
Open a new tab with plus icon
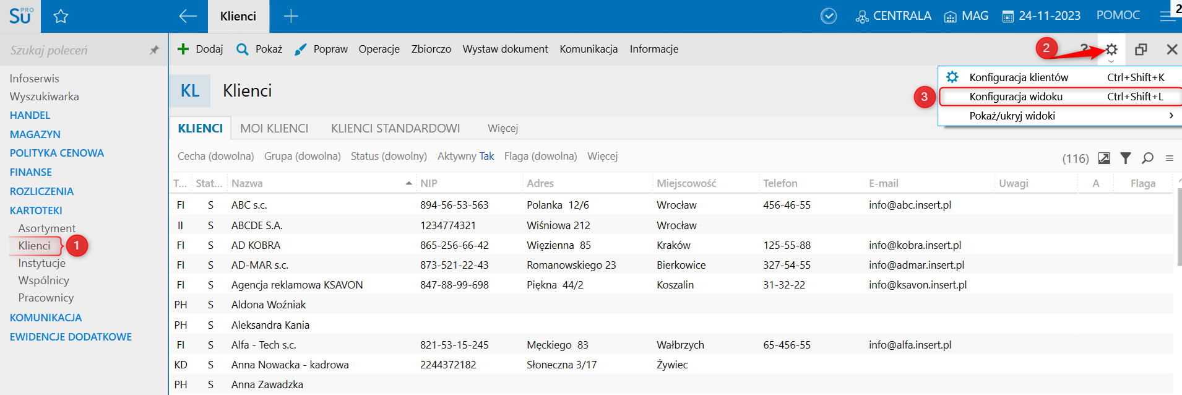pyautogui.click(x=291, y=17)
